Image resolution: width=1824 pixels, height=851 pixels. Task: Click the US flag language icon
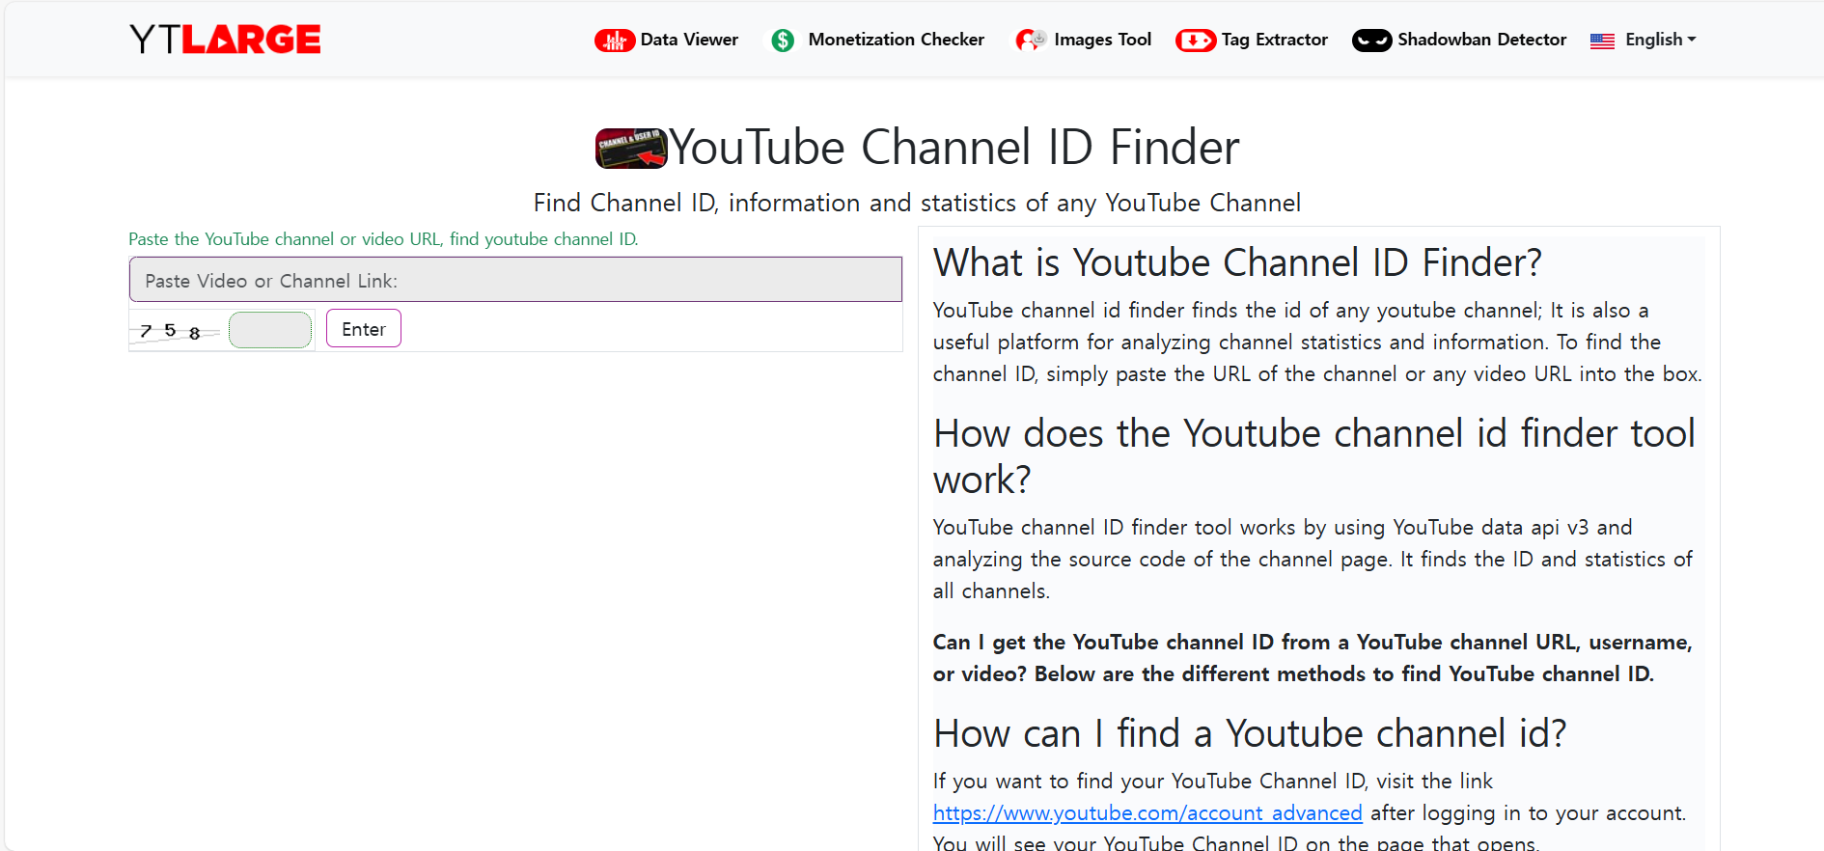tap(1602, 41)
